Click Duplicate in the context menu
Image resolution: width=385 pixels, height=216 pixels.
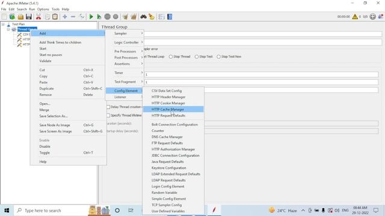point(68,88)
